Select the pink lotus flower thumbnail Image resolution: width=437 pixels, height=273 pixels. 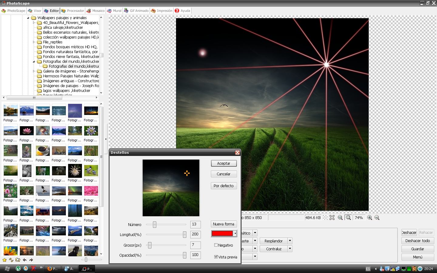(27, 131)
